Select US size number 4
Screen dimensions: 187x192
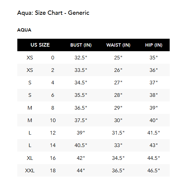(53, 83)
